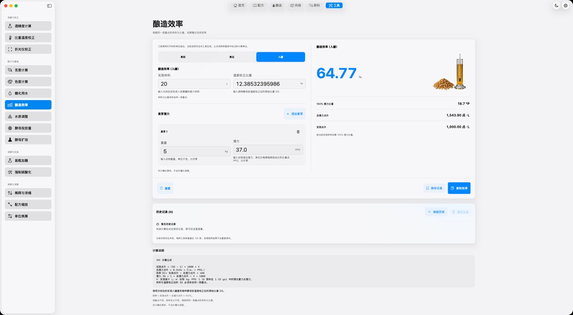This screenshot has width=573, height=315.
Task: Open 比重温度校正 tool in sidebar
Action: pyautogui.click(x=28, y=38)
